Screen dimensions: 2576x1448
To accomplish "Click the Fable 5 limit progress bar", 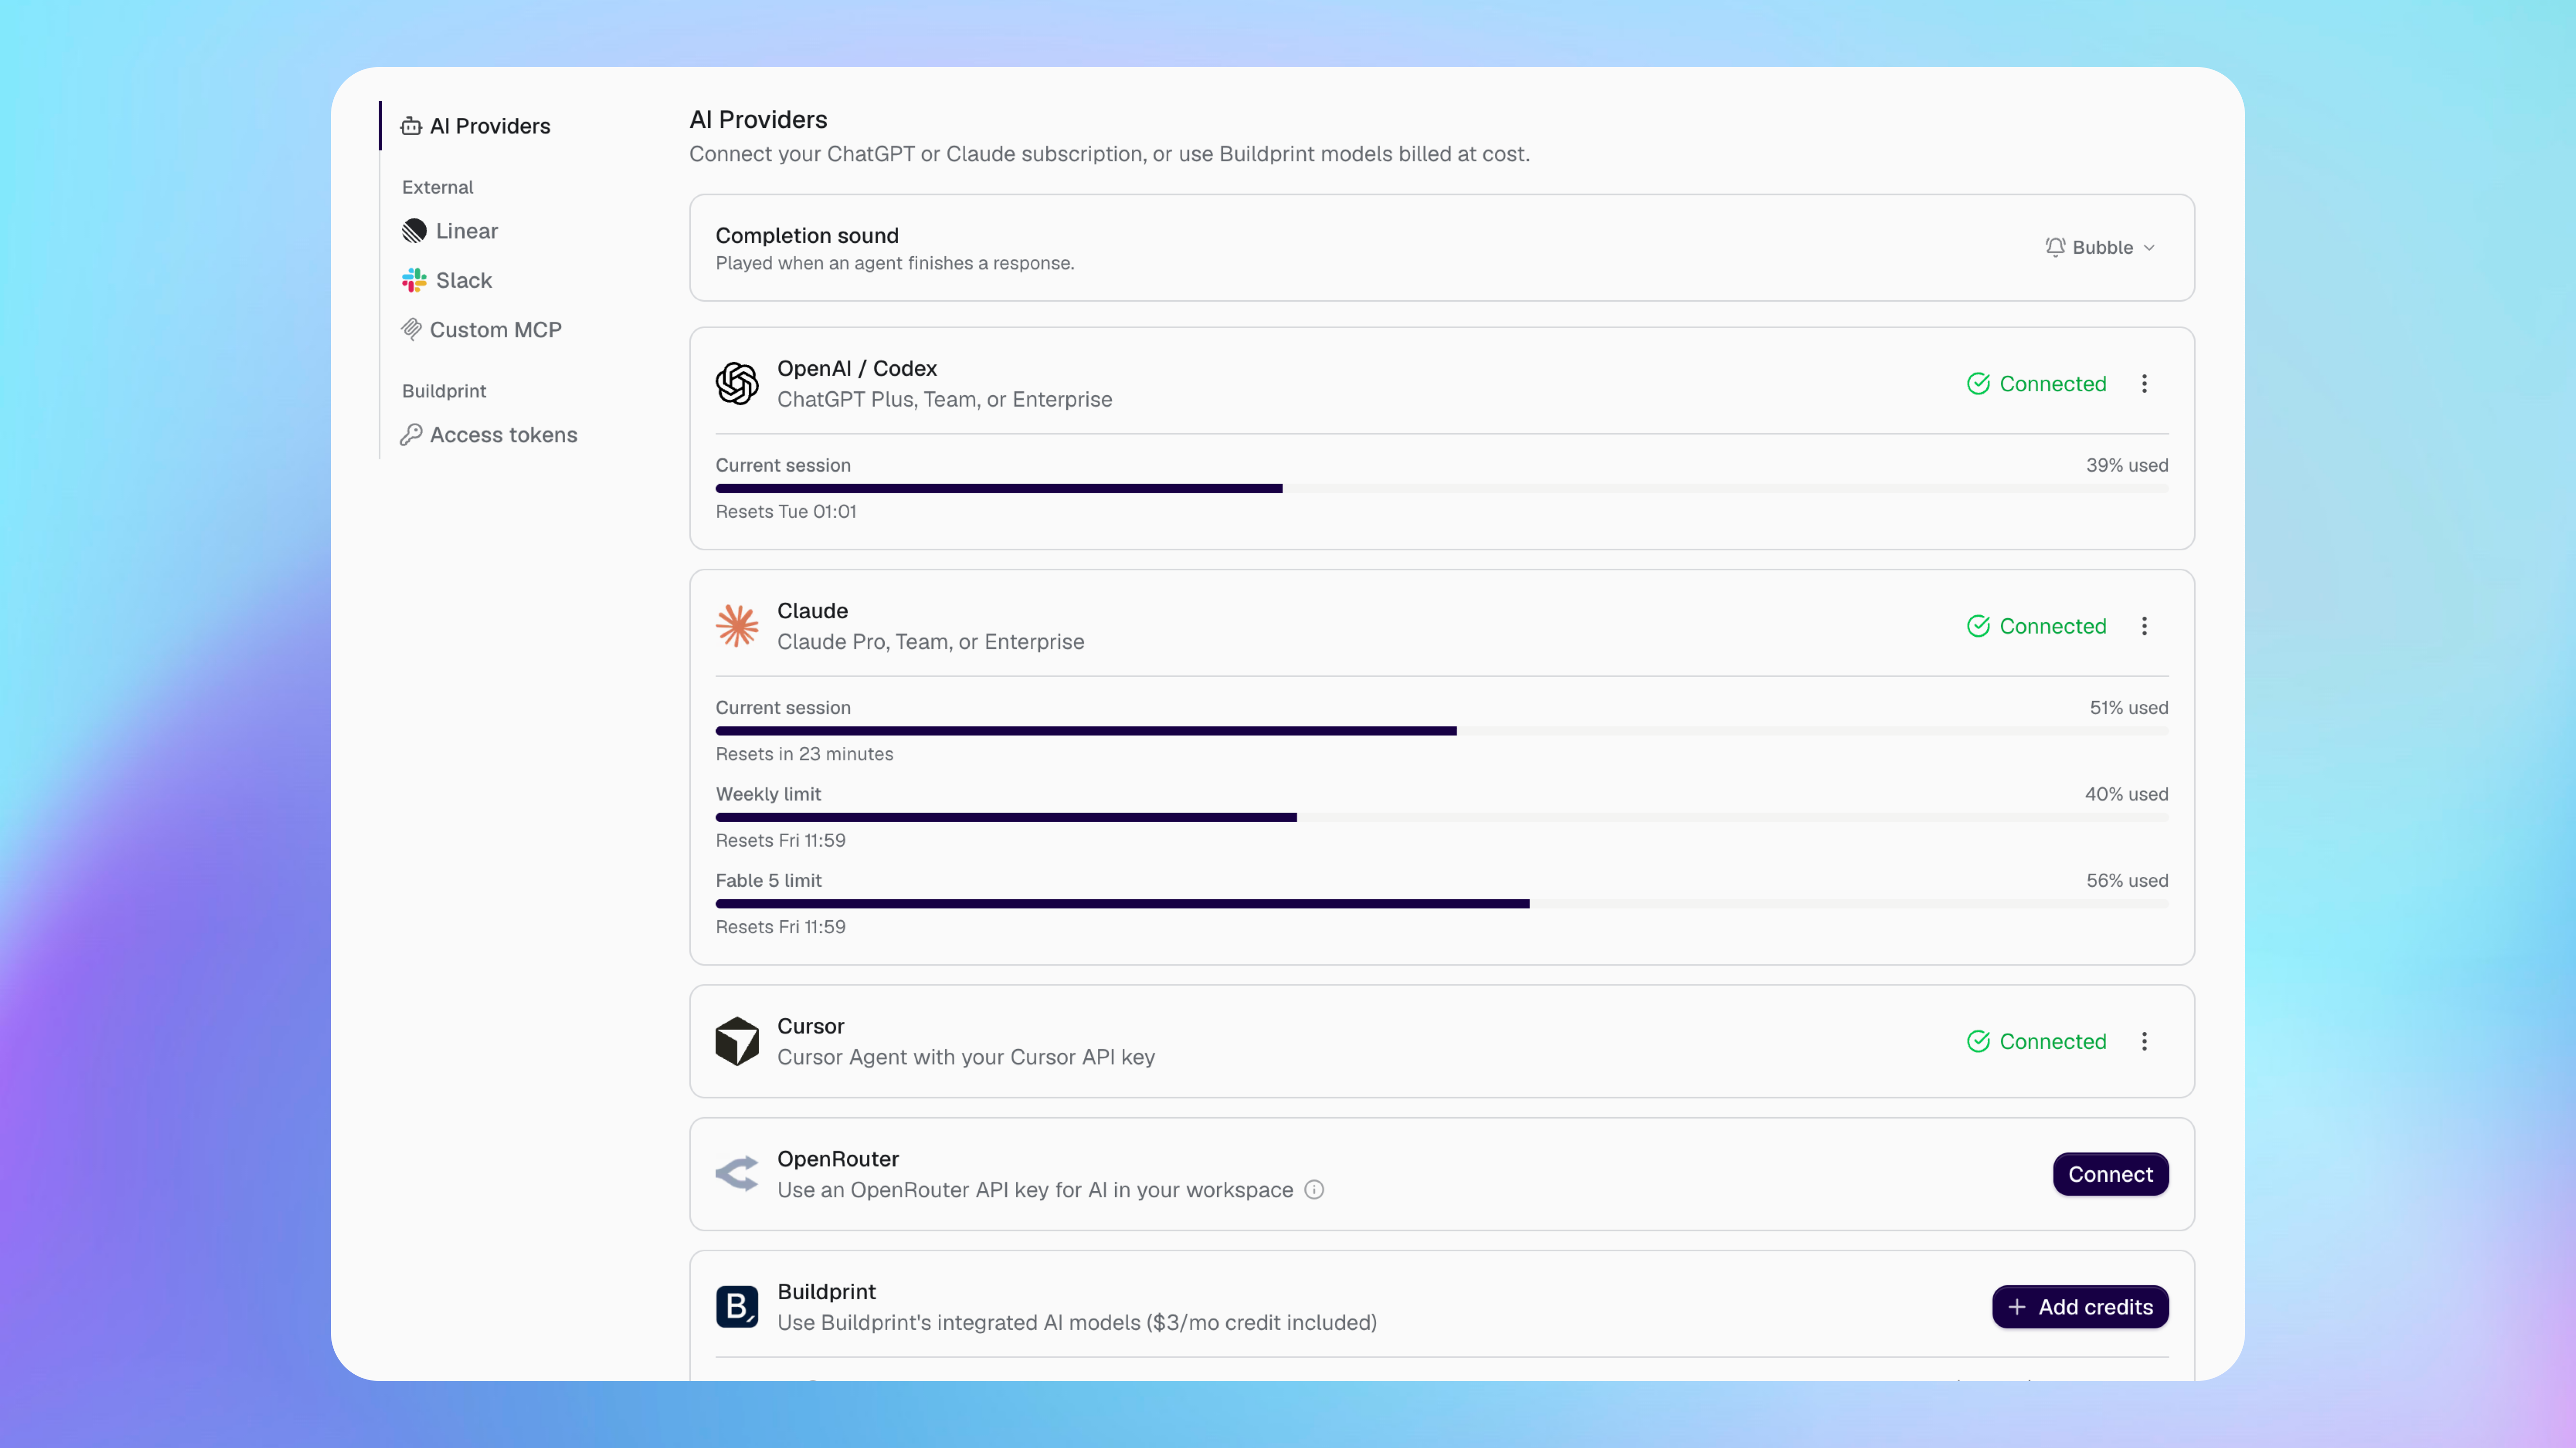I will pyautogui.click(x=1442, y=904).
